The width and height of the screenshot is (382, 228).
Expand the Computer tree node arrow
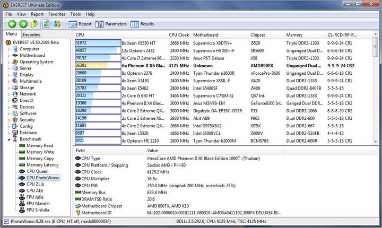point(9,49)
